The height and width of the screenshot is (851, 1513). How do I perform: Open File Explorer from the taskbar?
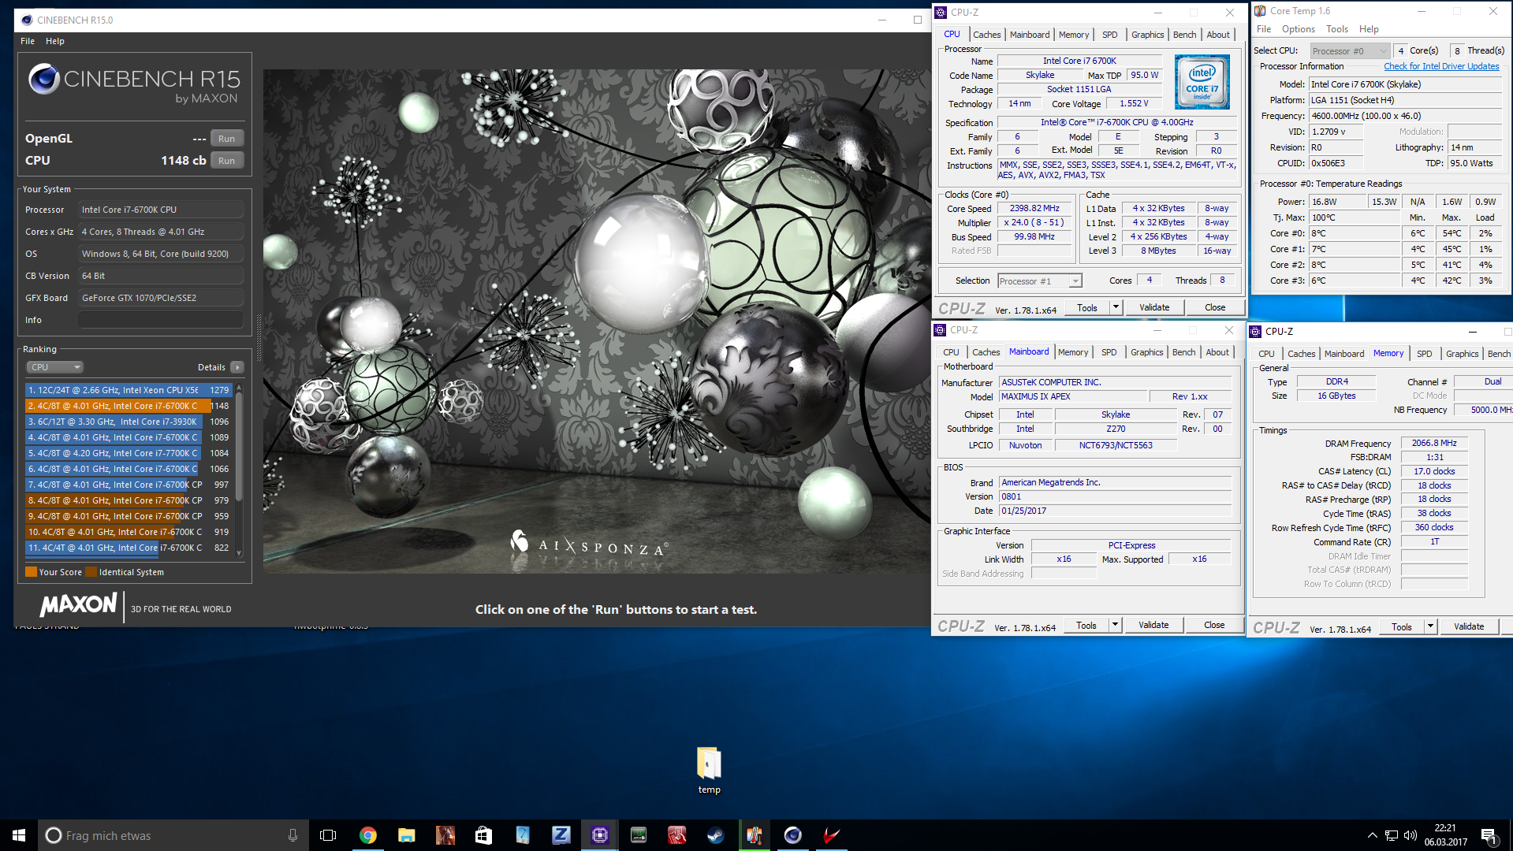[x=406, y=835]
